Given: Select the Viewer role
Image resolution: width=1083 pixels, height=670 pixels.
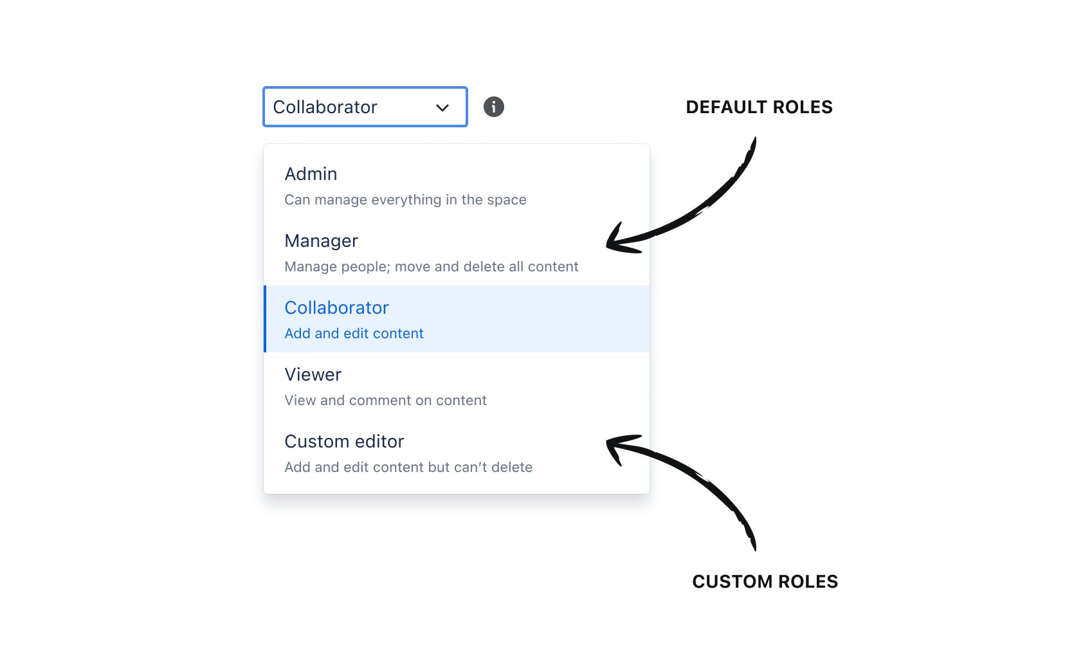Looking at the screenshot, I should coord(457,386).
